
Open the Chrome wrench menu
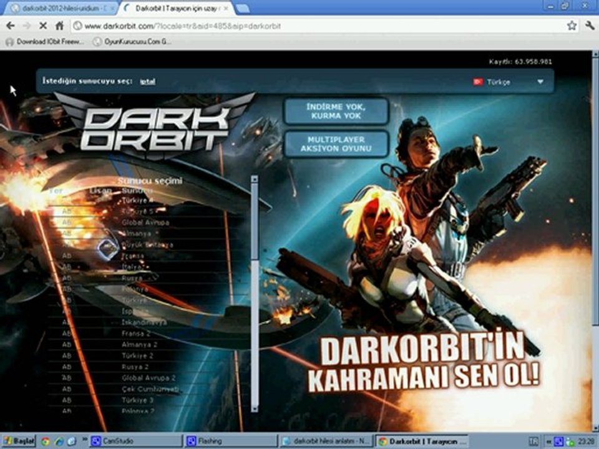click(x=590, y=26)
